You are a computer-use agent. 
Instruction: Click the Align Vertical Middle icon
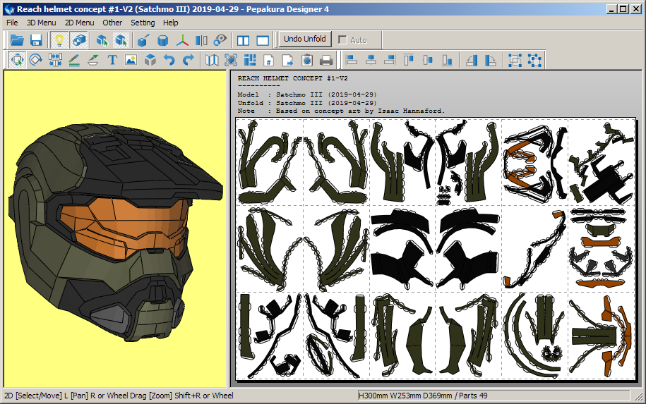tap(428, 60)
